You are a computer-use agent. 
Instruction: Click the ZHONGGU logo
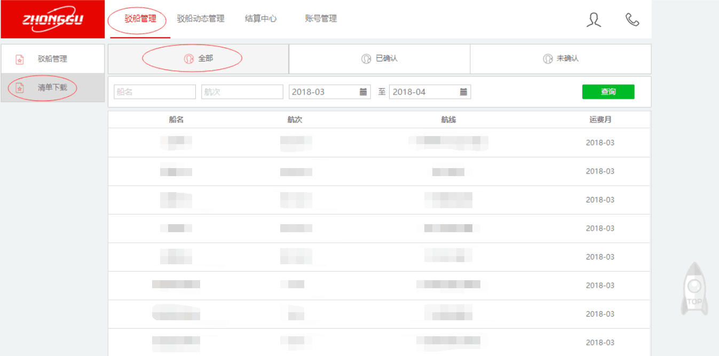point(52,19)
